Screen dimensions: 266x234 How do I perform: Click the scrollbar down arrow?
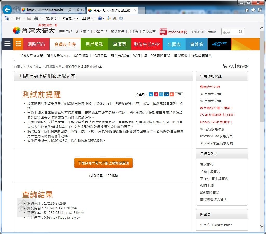262,226
